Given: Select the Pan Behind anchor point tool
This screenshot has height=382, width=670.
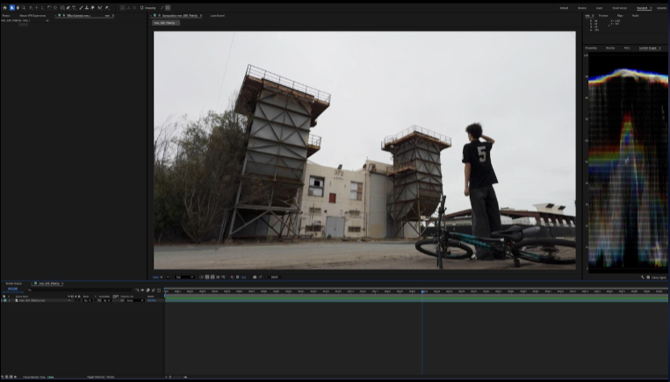Looking at the screenshot, I should [55, 8].
